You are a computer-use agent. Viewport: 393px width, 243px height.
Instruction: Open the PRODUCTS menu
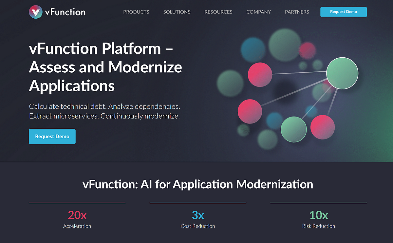coord(136,12)
